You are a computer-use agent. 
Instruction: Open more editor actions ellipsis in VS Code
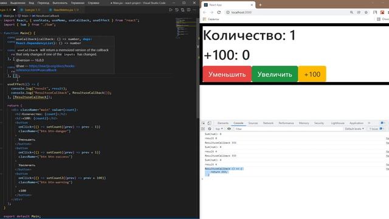194,10
